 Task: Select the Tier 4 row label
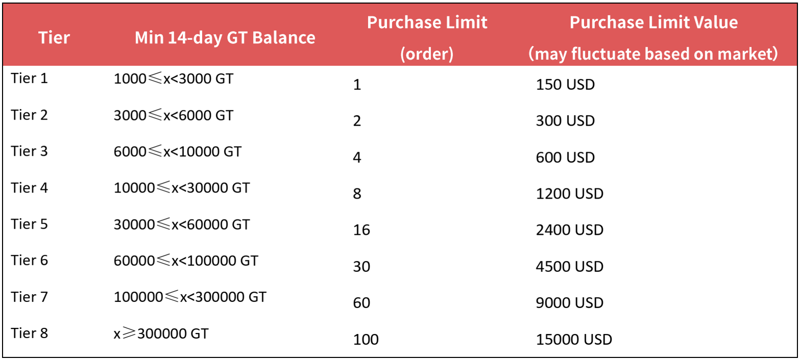30,188
